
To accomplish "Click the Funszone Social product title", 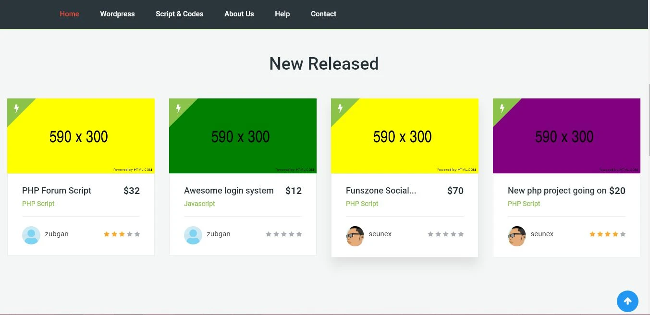I will (381, 191).
